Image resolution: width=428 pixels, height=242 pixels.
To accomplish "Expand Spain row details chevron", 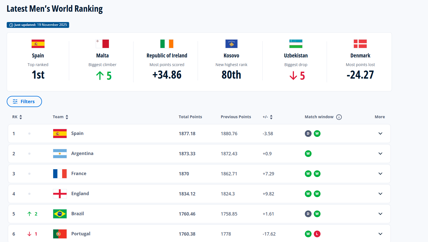I will (x=380, y=134).
